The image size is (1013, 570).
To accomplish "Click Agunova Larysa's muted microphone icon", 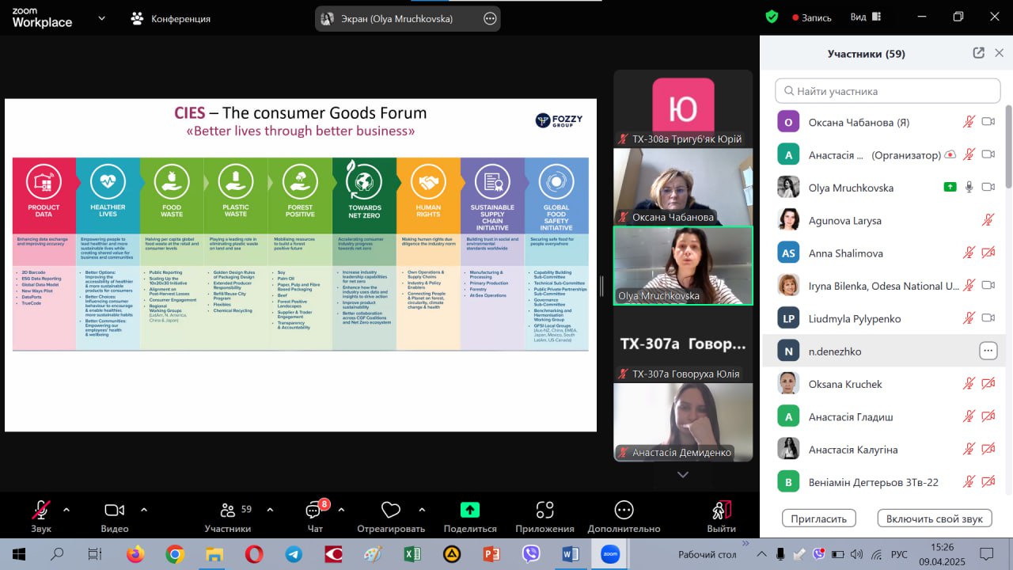I will (x=988, y=220).
